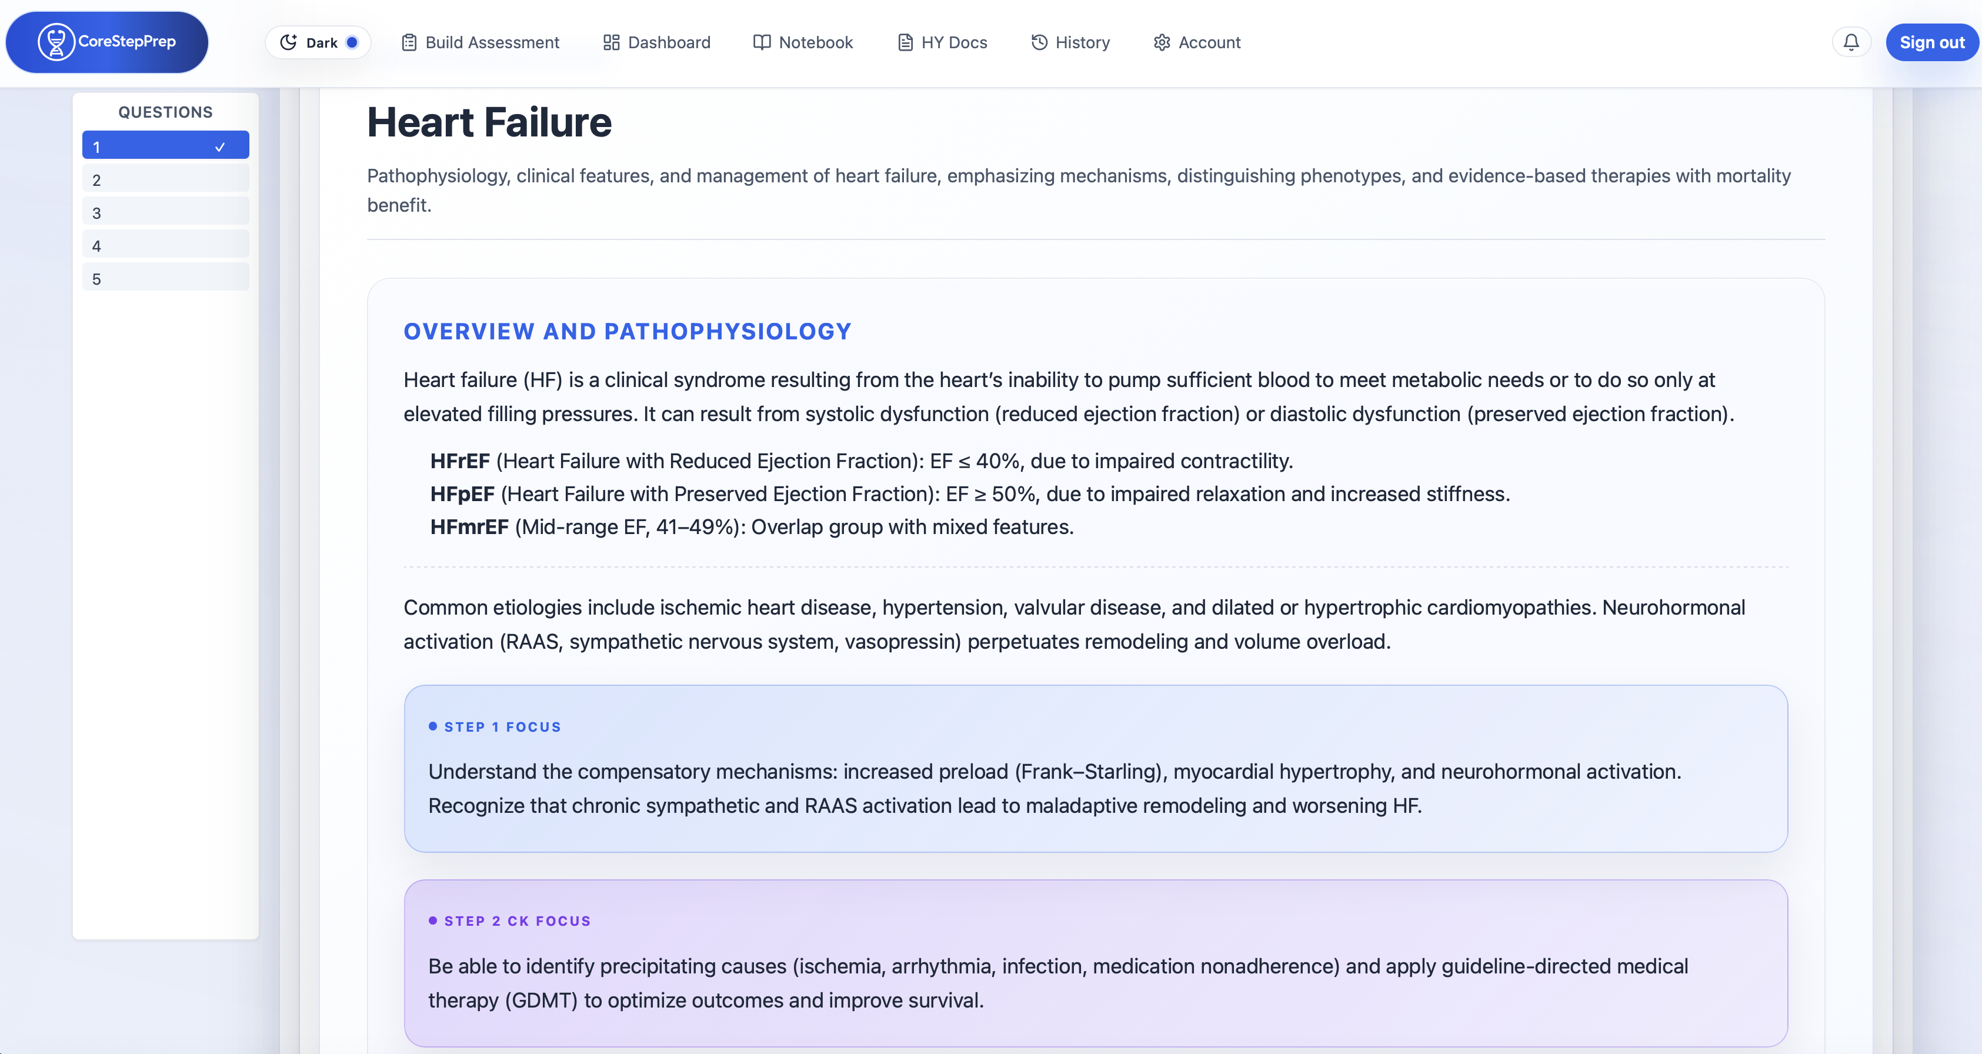Open question 4 from list
This screenshot has height=1054, width=1982.
pyautogui.click(x=165, y=245)
